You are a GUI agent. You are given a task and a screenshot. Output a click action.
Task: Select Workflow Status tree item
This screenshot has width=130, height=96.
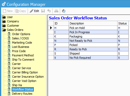click(23, 89)
